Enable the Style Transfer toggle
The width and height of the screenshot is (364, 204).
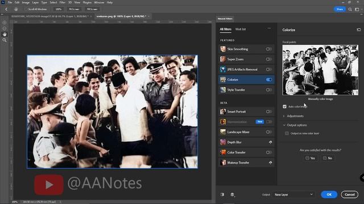click(x=269, y=90)
